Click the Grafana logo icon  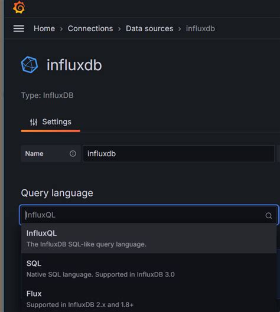coord(19,7)
